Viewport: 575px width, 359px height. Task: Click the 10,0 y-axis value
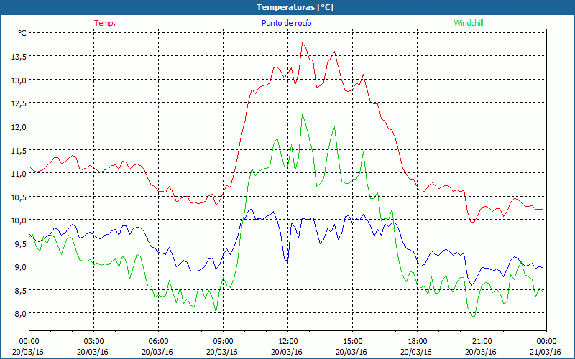(x=18, y=220)
